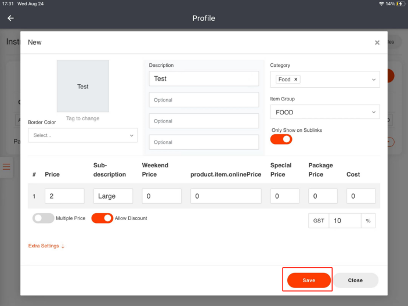The height and width of the screenshot is (306, 408).
Task: Open the orange hamburger menu icon
Action: pos(7,167)
